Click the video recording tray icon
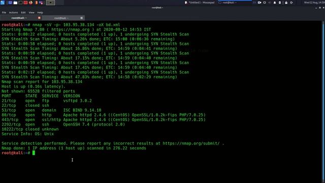The image size is (325, 183). point(259,3)
